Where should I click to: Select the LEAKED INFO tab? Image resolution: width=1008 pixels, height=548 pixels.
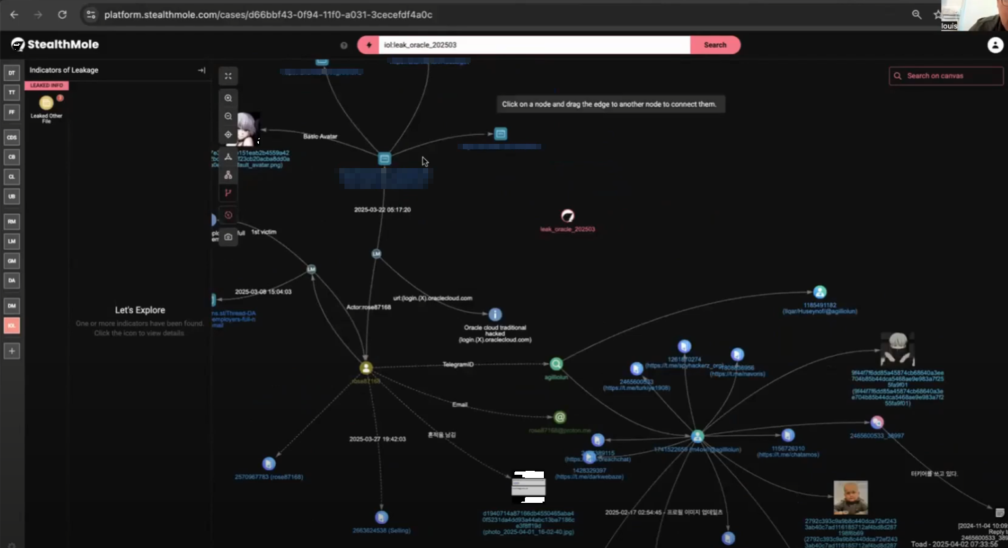point(46,85)
